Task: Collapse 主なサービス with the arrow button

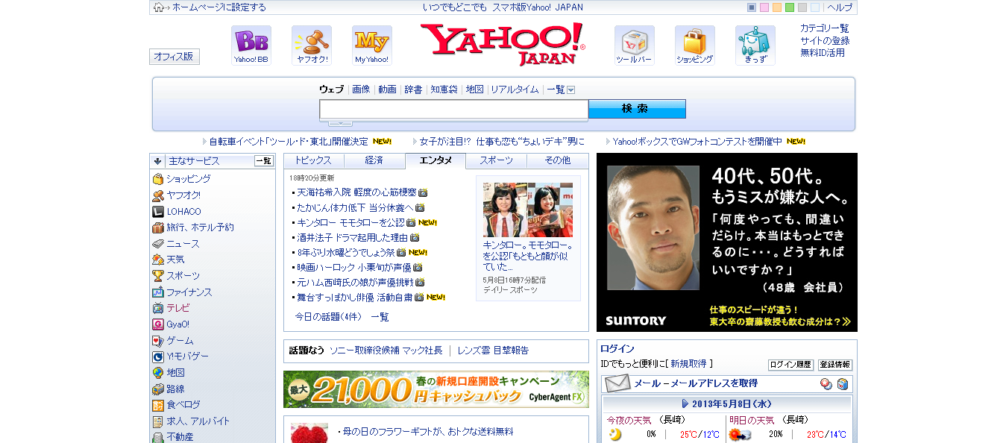Action: click(x=157, y=160)
